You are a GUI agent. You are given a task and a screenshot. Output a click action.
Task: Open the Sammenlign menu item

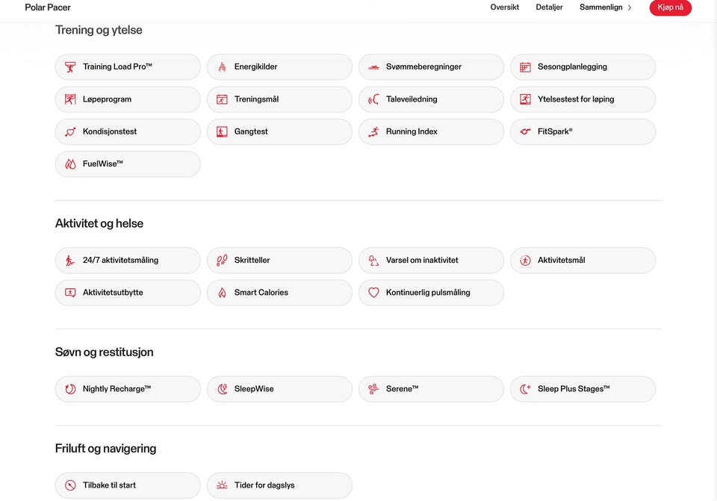click(600, 7)
